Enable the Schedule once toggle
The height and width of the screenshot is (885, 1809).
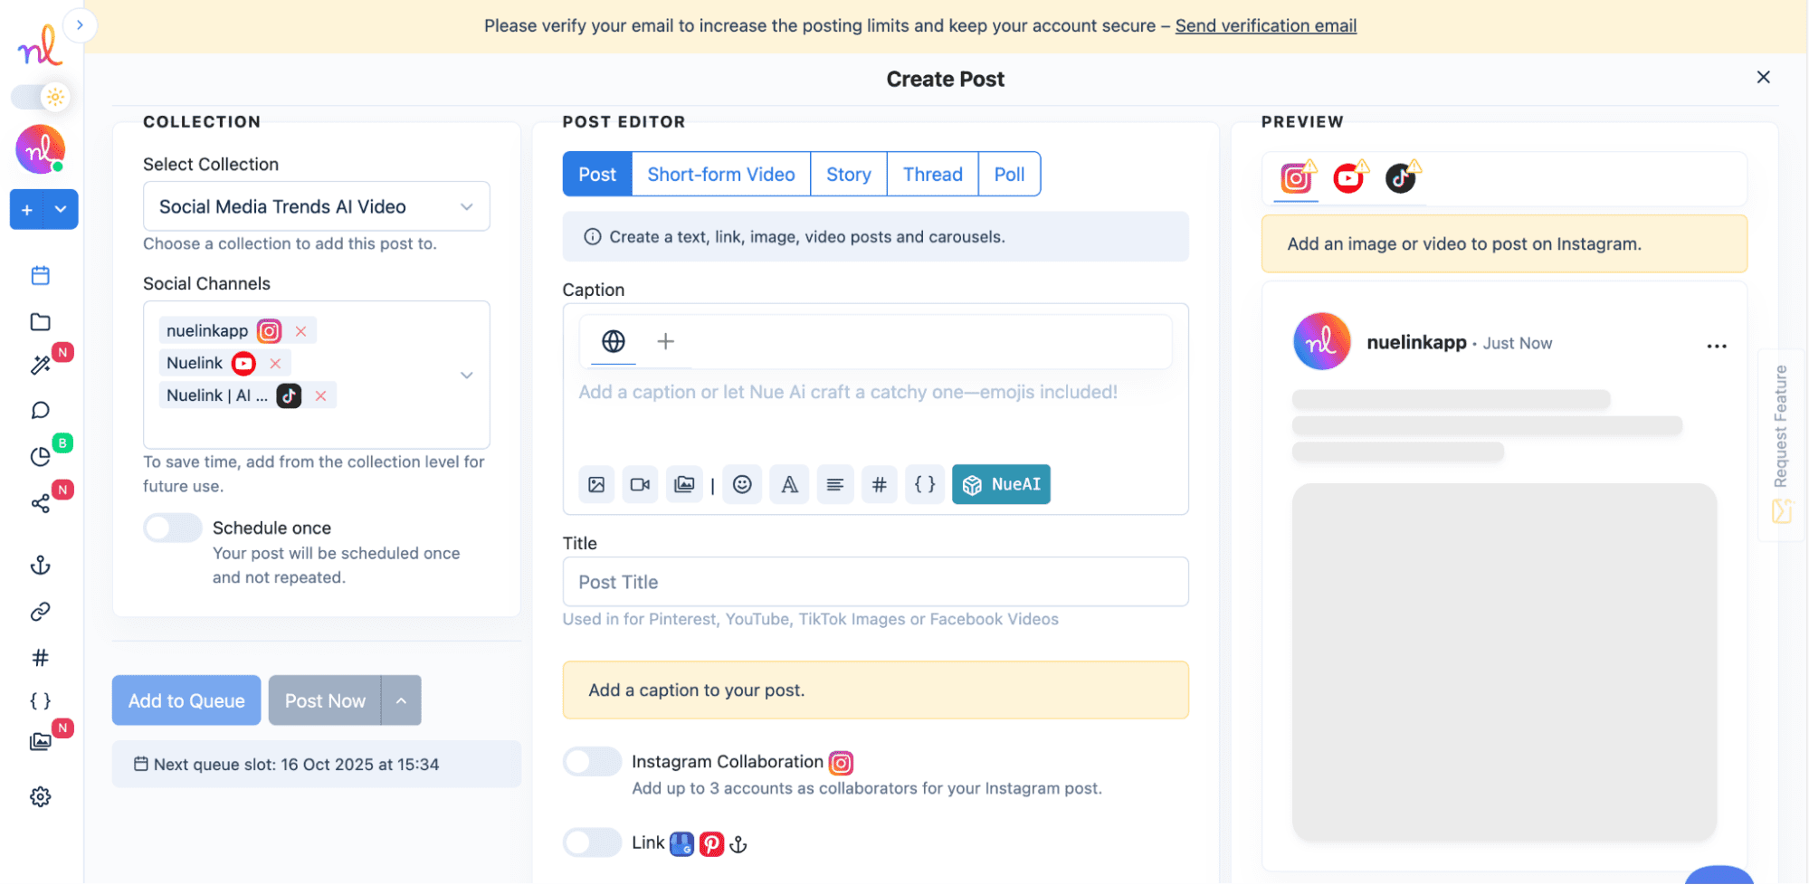(x=172, y=528)
